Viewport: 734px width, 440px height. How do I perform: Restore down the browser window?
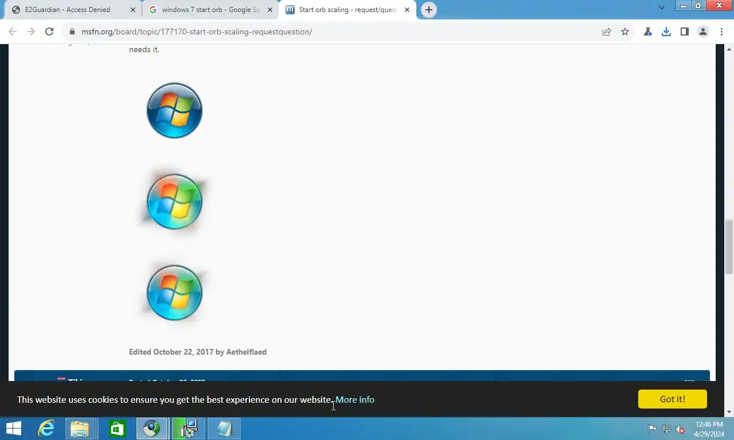tap(698, 5)
